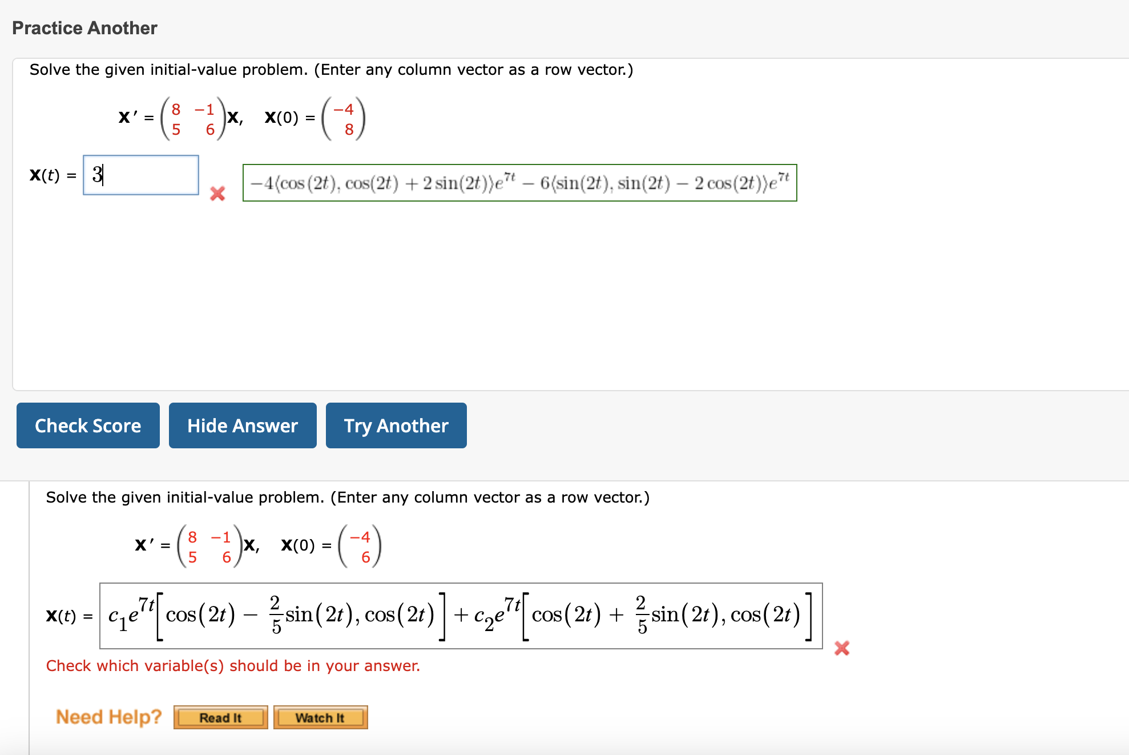The width and height of the screenshot is (1129, 755).
Task: Click the Practice Another heading
Action: 83,27
